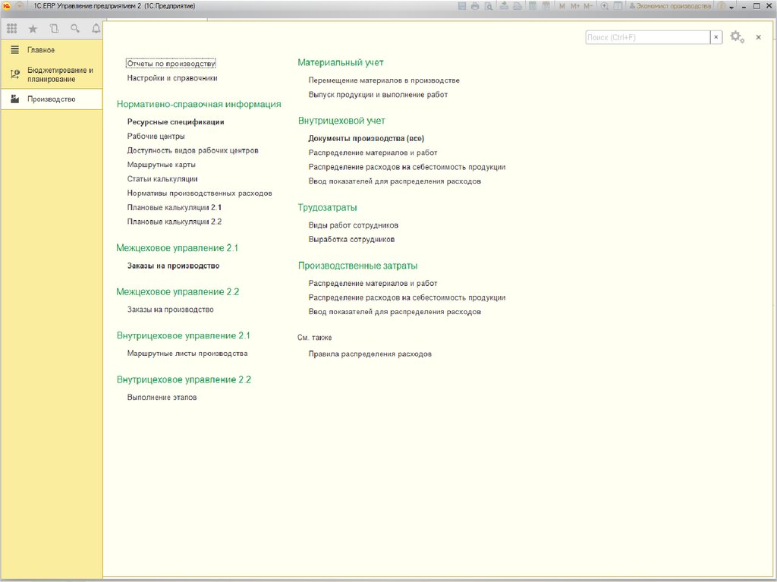Open Favorites via the star icon
Screen dimensions: 777x582
pyautogui.click(x=33, y=29)
